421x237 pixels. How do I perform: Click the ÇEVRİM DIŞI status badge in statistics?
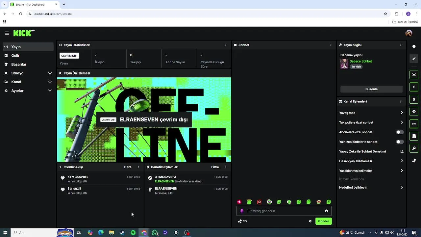(69, 56)
